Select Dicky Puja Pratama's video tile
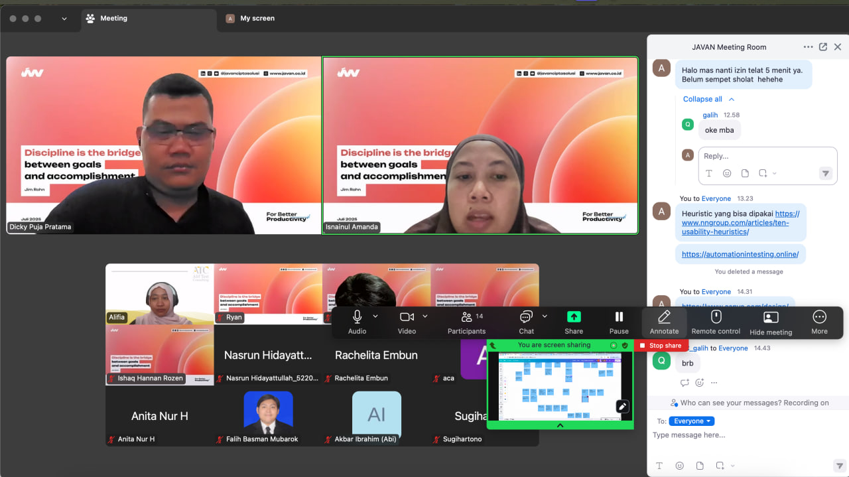This screenshot has height=477, width=849. coord(163,145)
